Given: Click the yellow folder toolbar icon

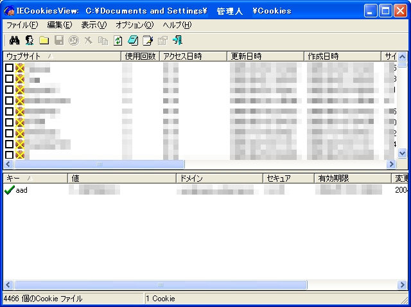Looking at the screenshot, I should pos(44,40).
